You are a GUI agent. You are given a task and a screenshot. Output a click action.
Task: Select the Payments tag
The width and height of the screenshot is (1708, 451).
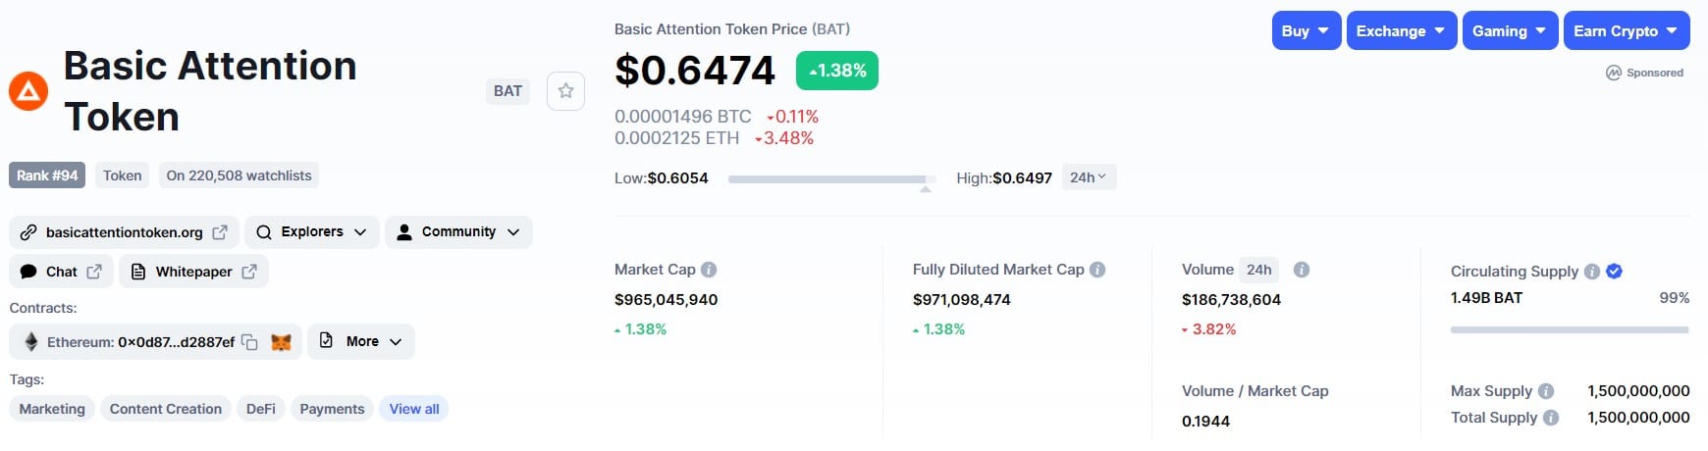[x=332, y=409]
